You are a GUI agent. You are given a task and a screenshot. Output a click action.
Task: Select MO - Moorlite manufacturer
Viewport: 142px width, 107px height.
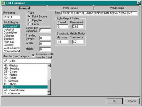25,69
